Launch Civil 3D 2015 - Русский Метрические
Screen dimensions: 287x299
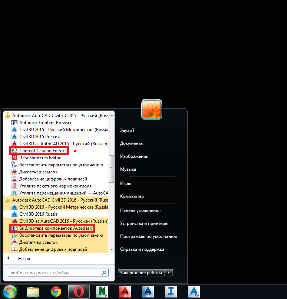coord(60,130)
